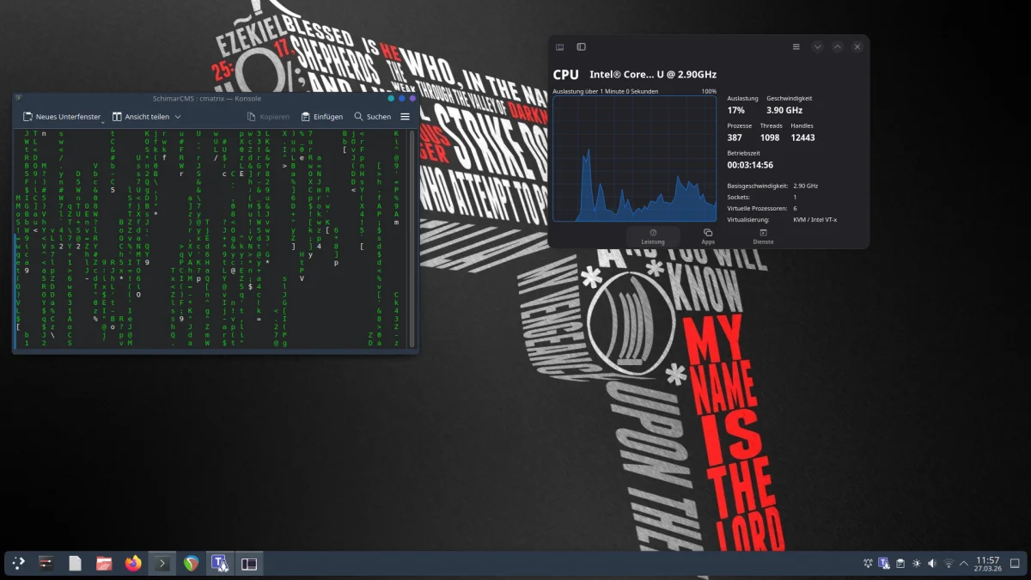The width and height of the screenshot is (1031, 580).
Task: Open the red file manager taskbar icon
Action: pyautogui.click(x=104, y=564)
